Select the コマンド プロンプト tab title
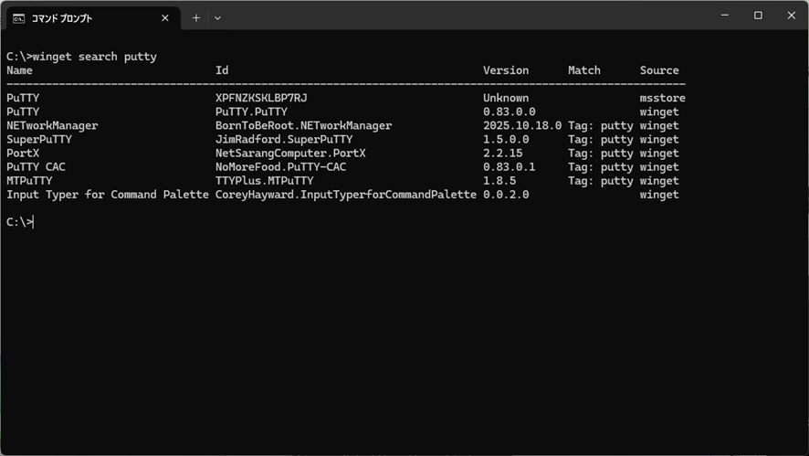 click(62, 17)
